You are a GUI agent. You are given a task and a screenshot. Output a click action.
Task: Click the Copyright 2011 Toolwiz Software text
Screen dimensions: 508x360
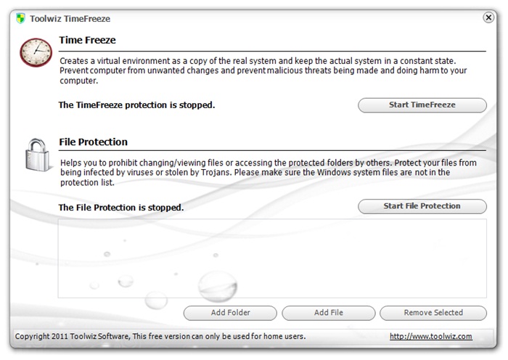(160, 336)
